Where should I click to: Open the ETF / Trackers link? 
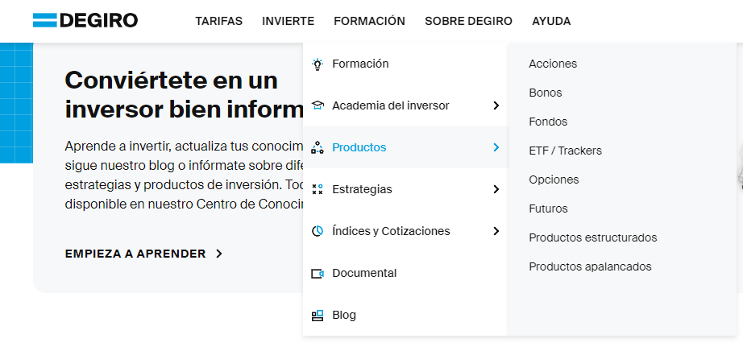point(565,151)
